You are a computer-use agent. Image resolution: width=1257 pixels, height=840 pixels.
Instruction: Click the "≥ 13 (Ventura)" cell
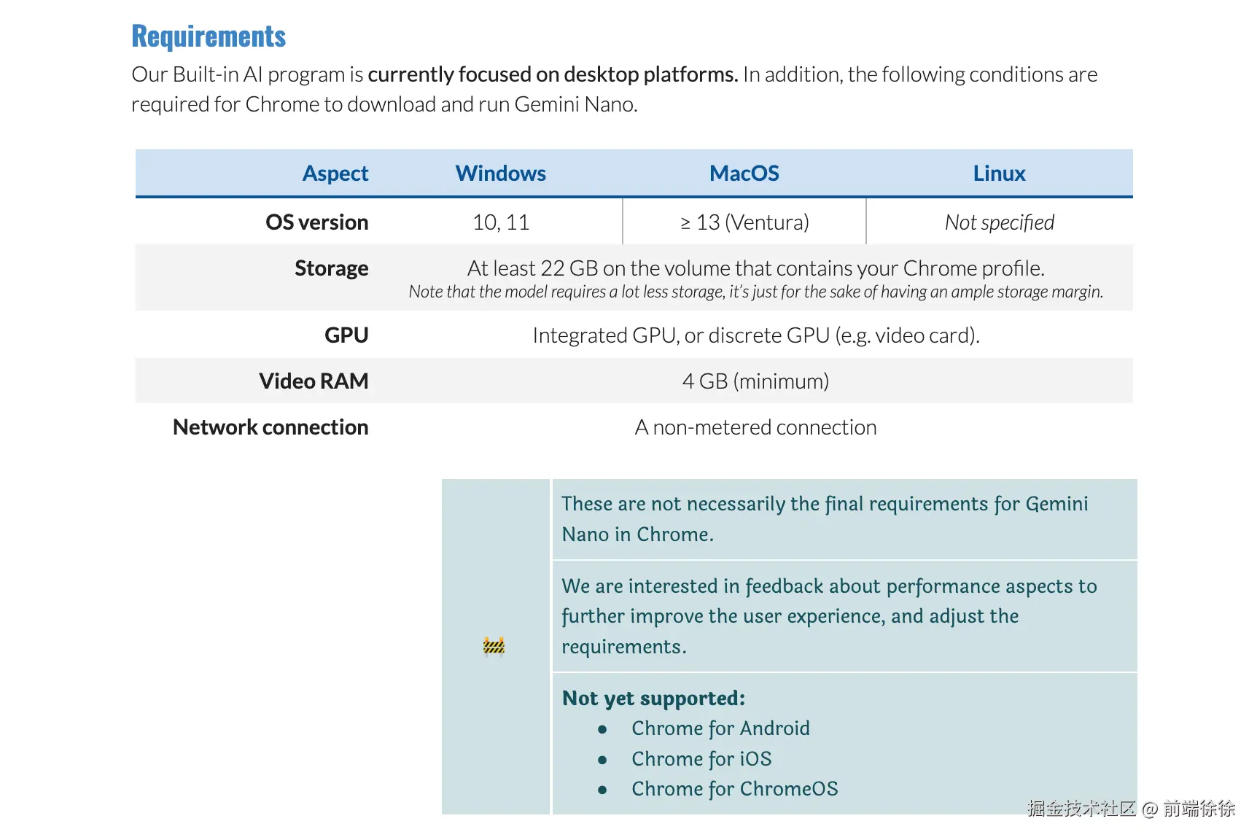[744, 222]
